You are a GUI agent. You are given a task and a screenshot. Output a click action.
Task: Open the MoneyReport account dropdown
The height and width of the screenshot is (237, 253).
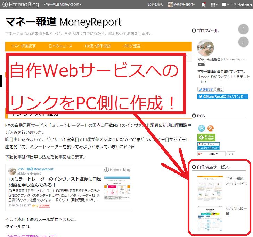pos(181,5)
